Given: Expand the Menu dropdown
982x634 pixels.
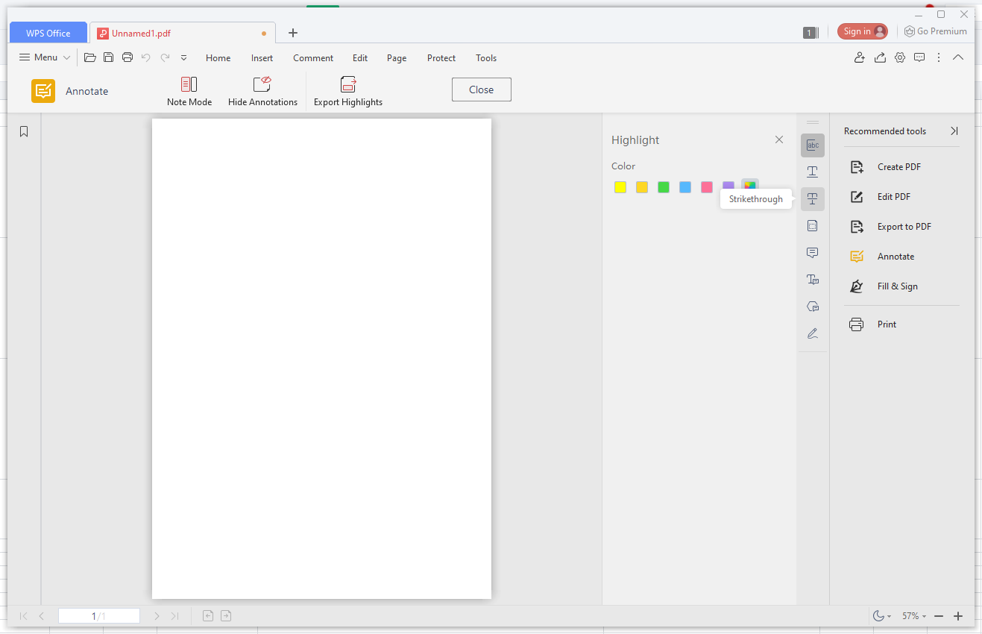Looking at the screenshot, I should pos(45,57).
